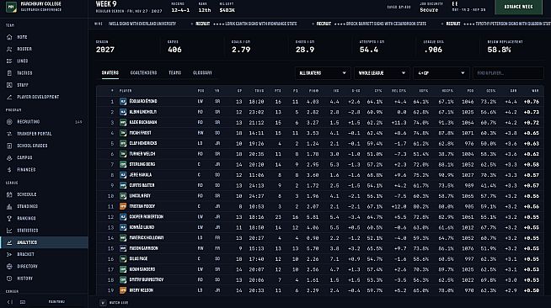
Task: Open the Analytics line-chart icon
Action: 9,242
